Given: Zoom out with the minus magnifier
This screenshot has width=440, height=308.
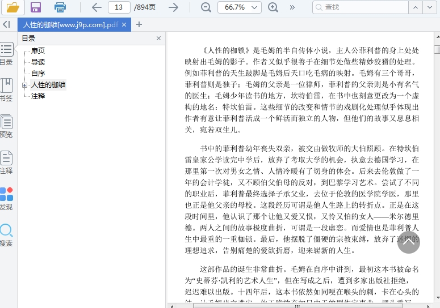Looking at the screenshot, I should (x=206, y=7).
